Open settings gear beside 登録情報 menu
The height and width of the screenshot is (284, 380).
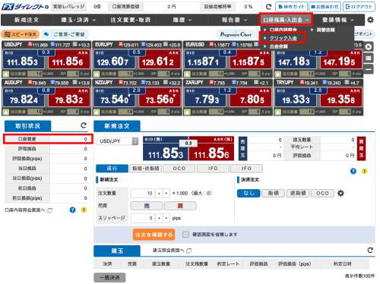(370, 20)
